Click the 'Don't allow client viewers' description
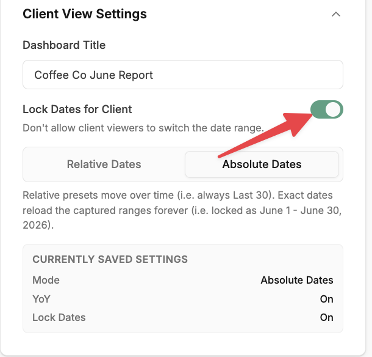The image size is (372, 357). [143, 128]
